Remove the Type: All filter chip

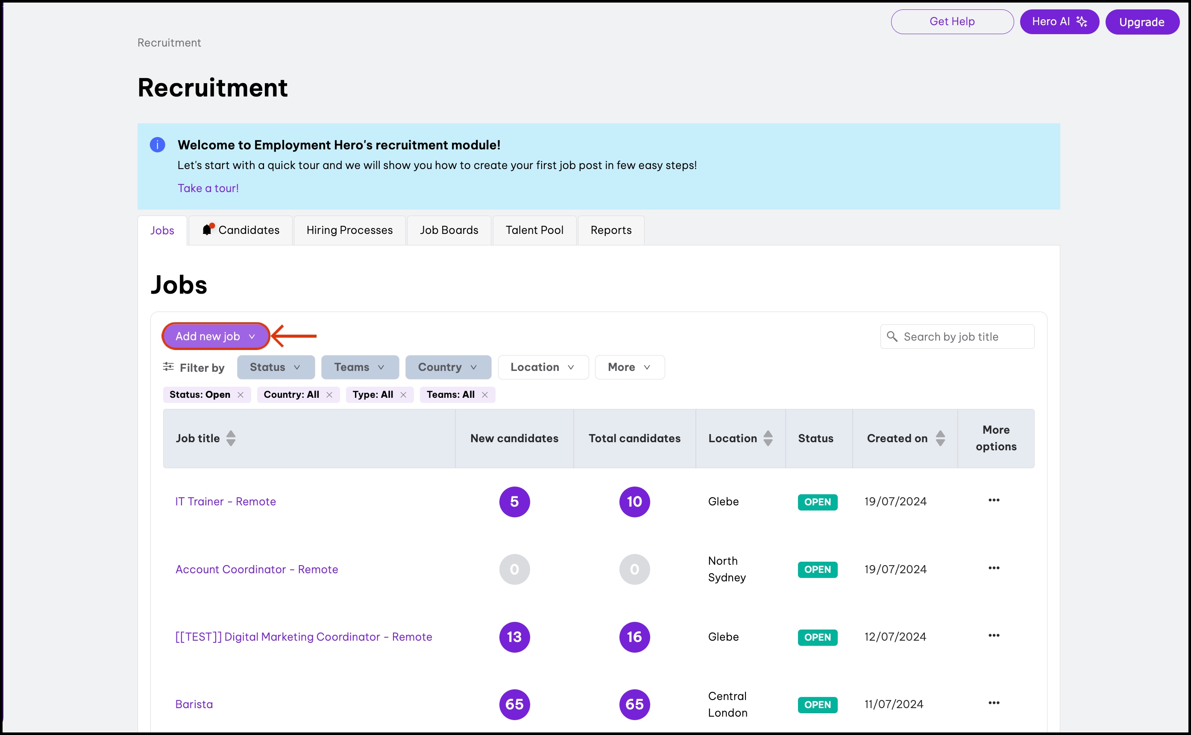click(403, 395)
